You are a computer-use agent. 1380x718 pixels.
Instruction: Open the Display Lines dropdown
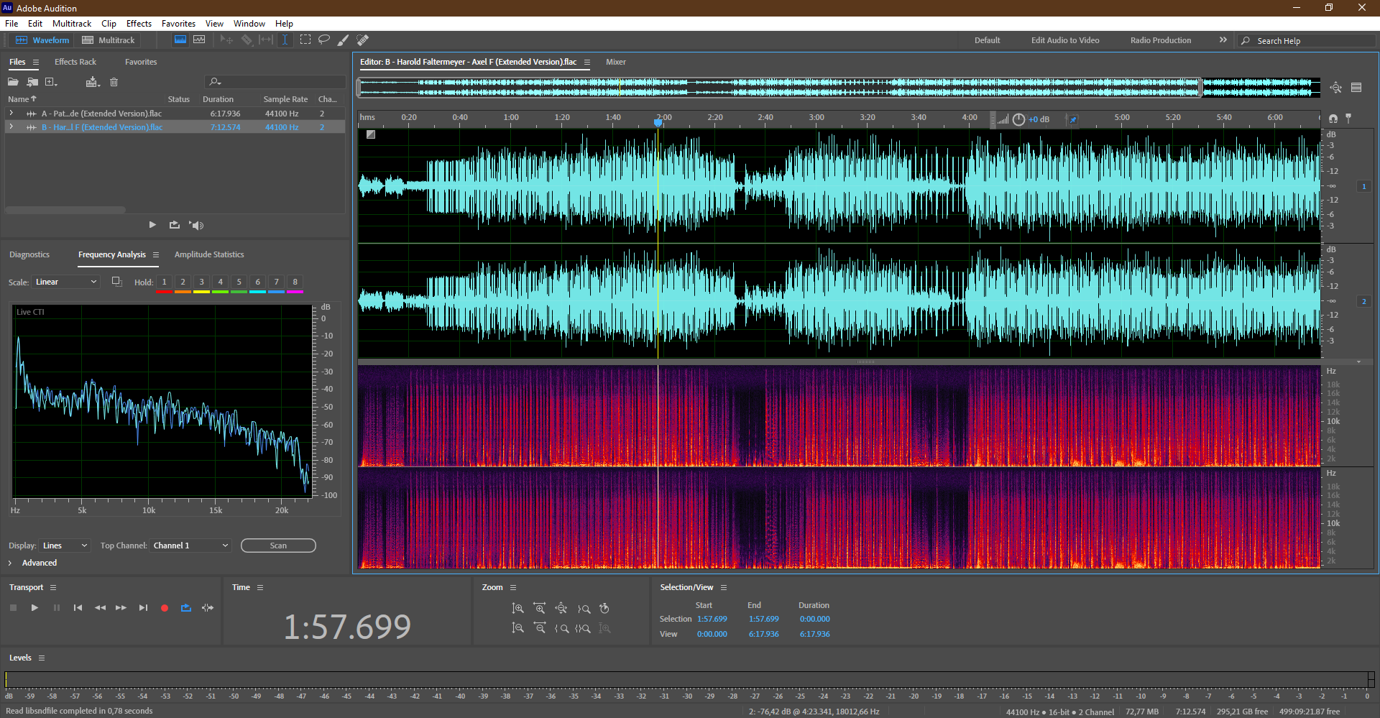[65, 546]
